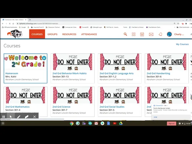Click the school hawk logo
Screen dimensions: 192x144
[15, 34]
